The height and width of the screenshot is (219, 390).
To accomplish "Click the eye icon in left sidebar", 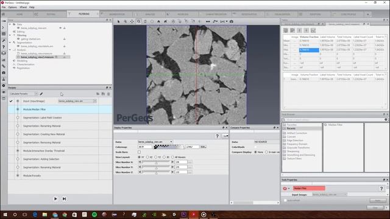I will point(4,92).
